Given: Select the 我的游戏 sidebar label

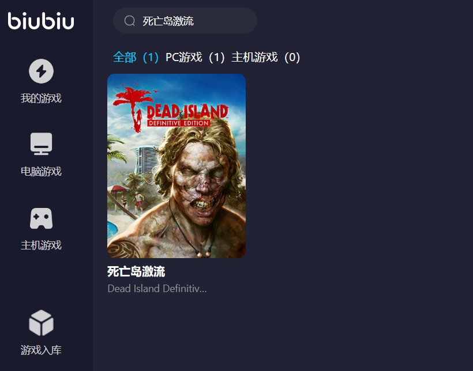Looking at the screenshot, I should click(41, 99).
